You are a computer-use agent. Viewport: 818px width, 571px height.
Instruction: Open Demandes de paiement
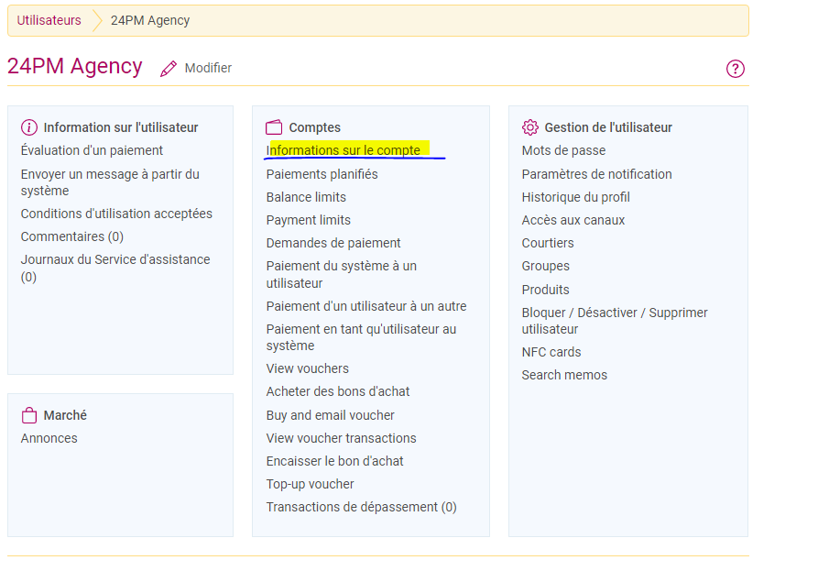(x=333, y=243)
